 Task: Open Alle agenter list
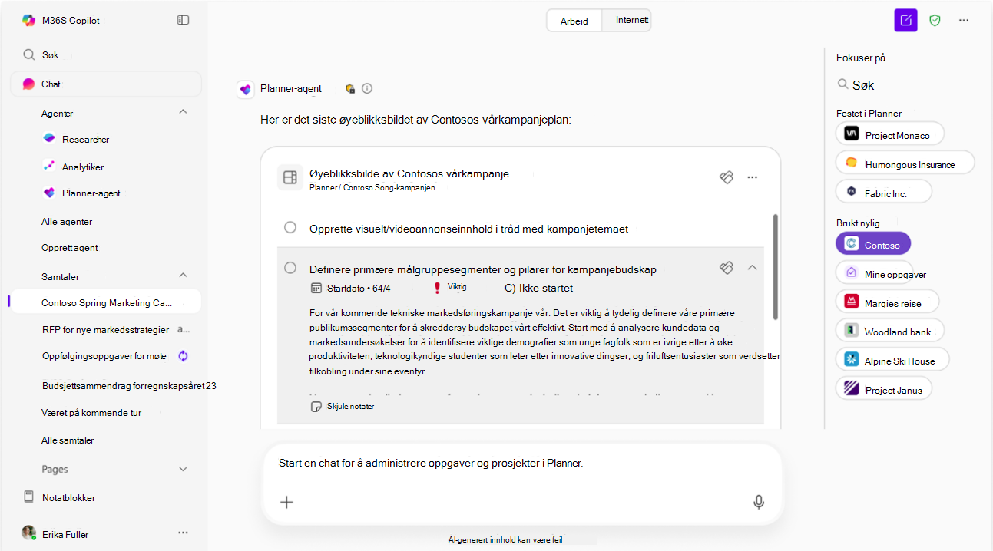[x=67, y=222]
